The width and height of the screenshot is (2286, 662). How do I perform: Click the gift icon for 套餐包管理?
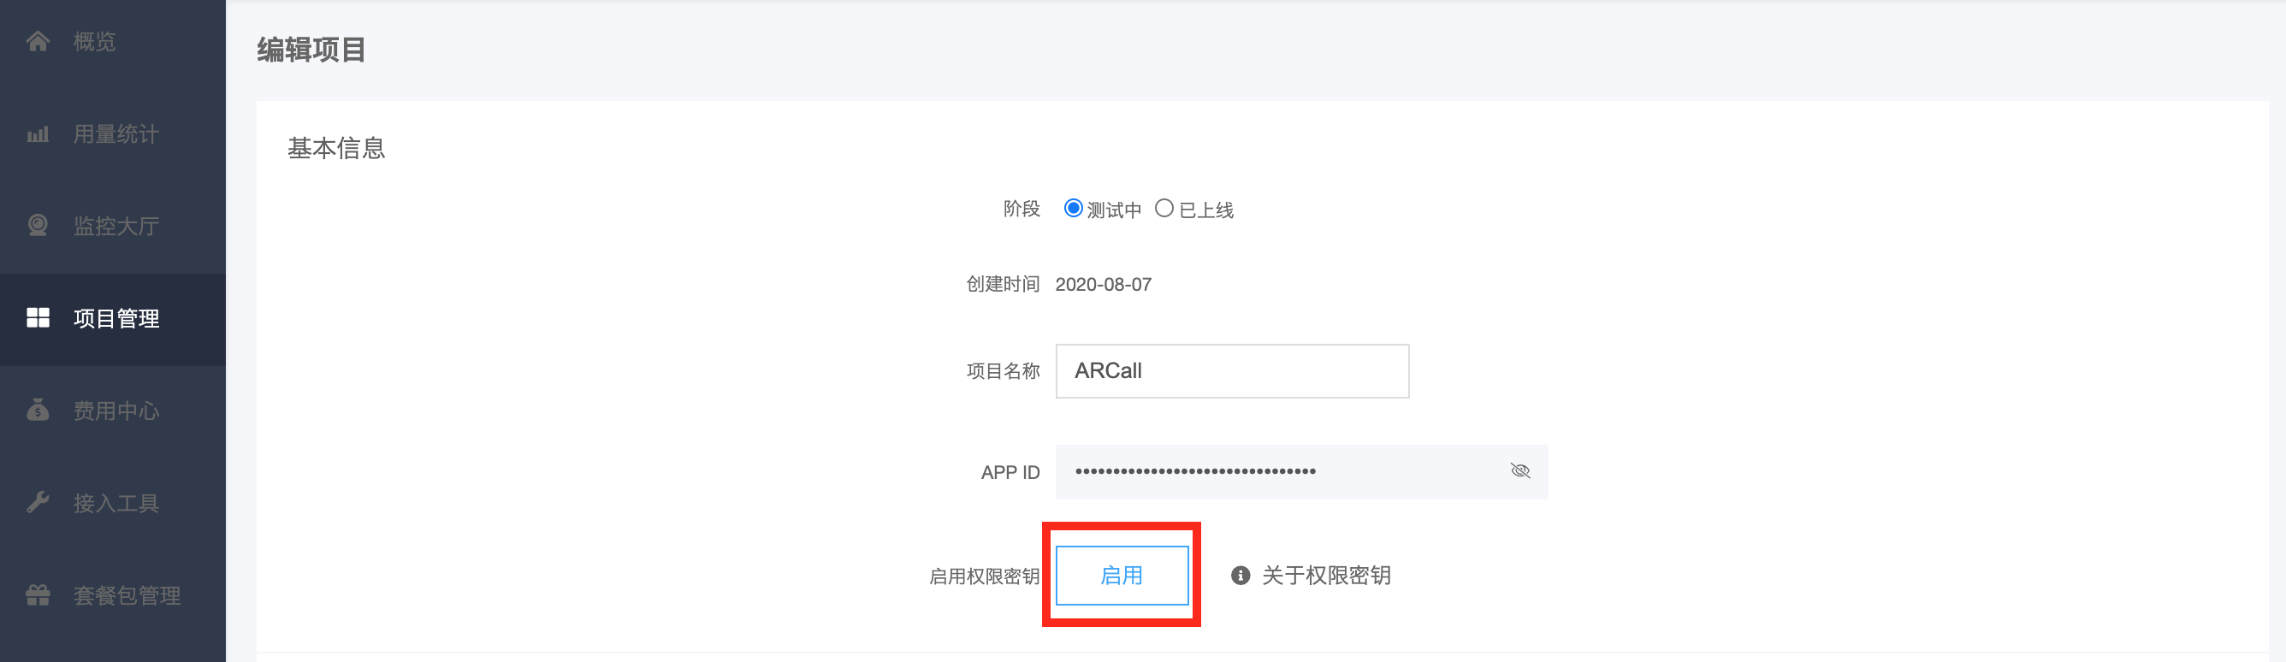[x=38, y=594]
